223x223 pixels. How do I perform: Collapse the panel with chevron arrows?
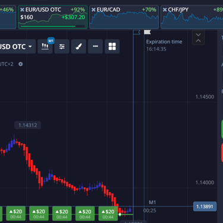coord(198,37)
